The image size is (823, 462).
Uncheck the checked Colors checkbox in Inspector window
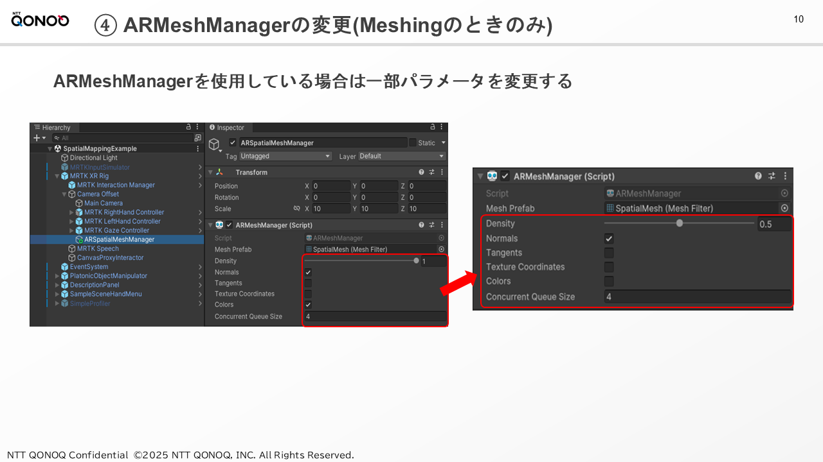308,305
